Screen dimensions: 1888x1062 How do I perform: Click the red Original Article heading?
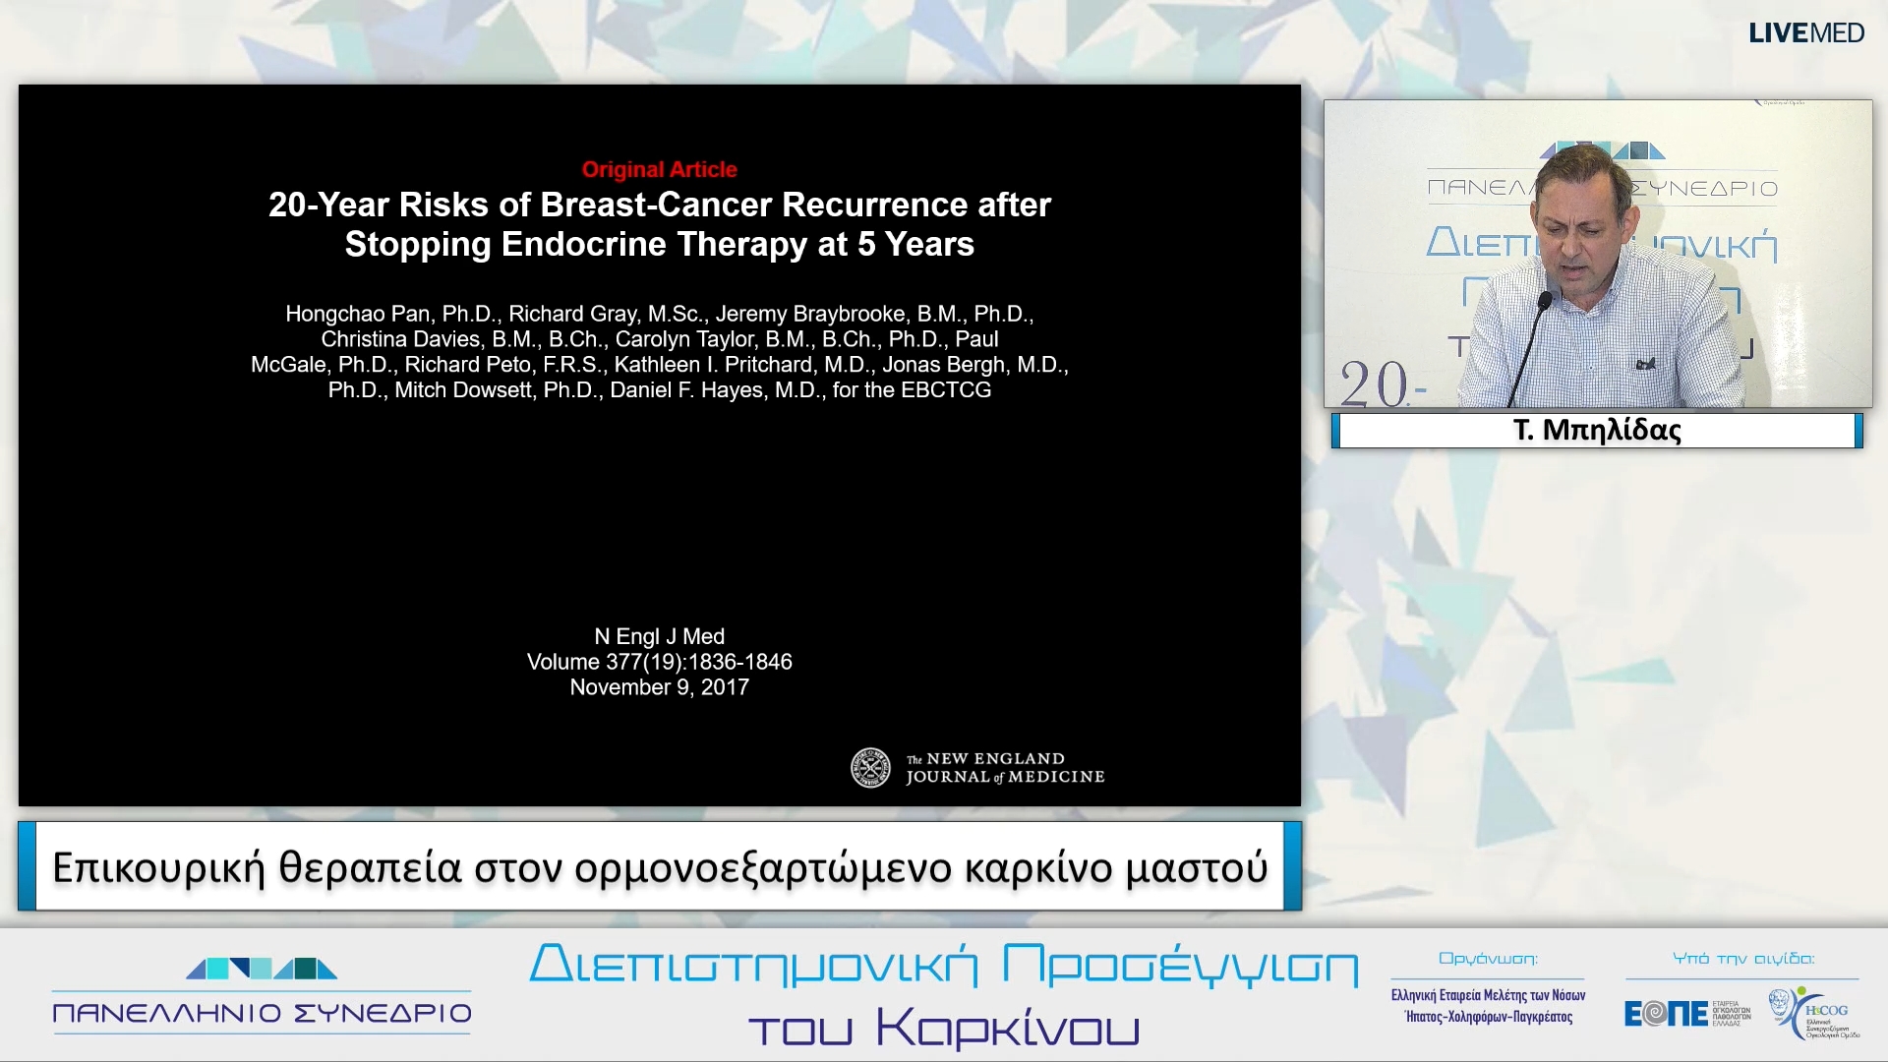click(x=659, y=169)
